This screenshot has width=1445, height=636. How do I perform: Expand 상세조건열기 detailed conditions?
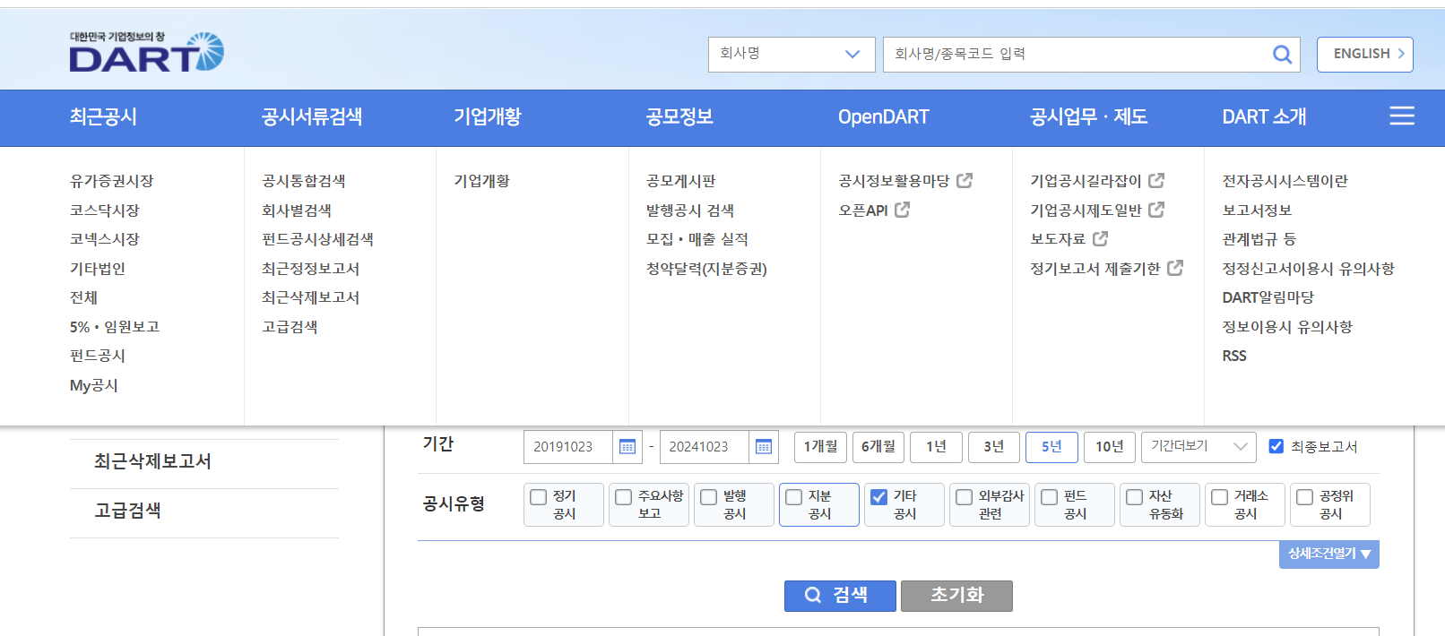tap(1328, 554)
